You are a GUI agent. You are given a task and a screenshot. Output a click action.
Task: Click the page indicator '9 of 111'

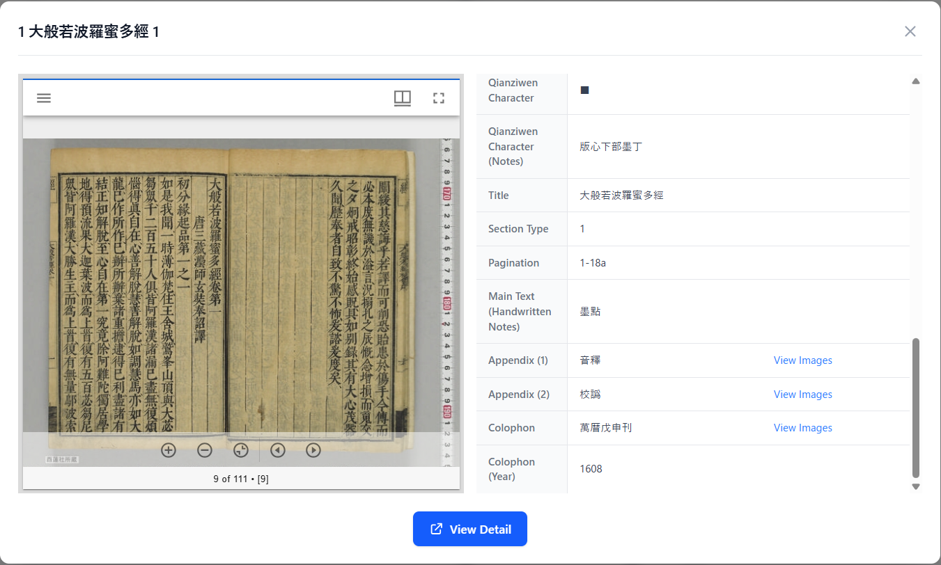(x=241, y=479)
